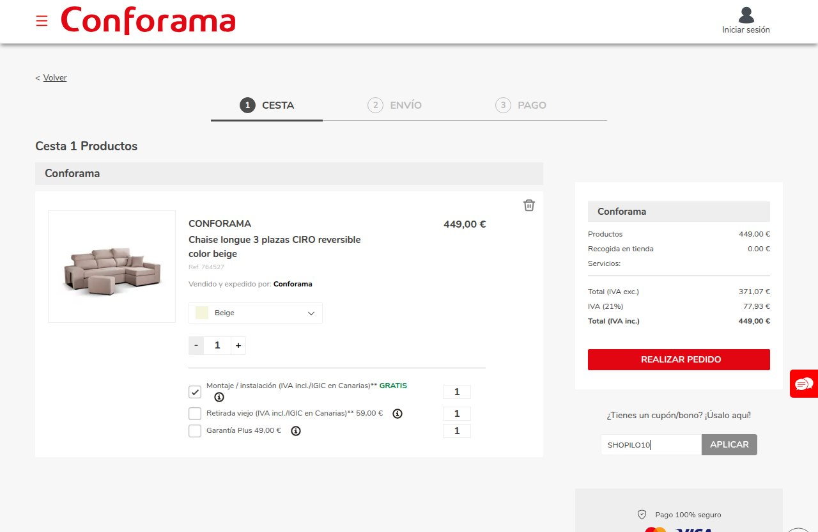The image size is (818, 532).
Task: Go to step 2 Envío tab
Action: (395, 106)
